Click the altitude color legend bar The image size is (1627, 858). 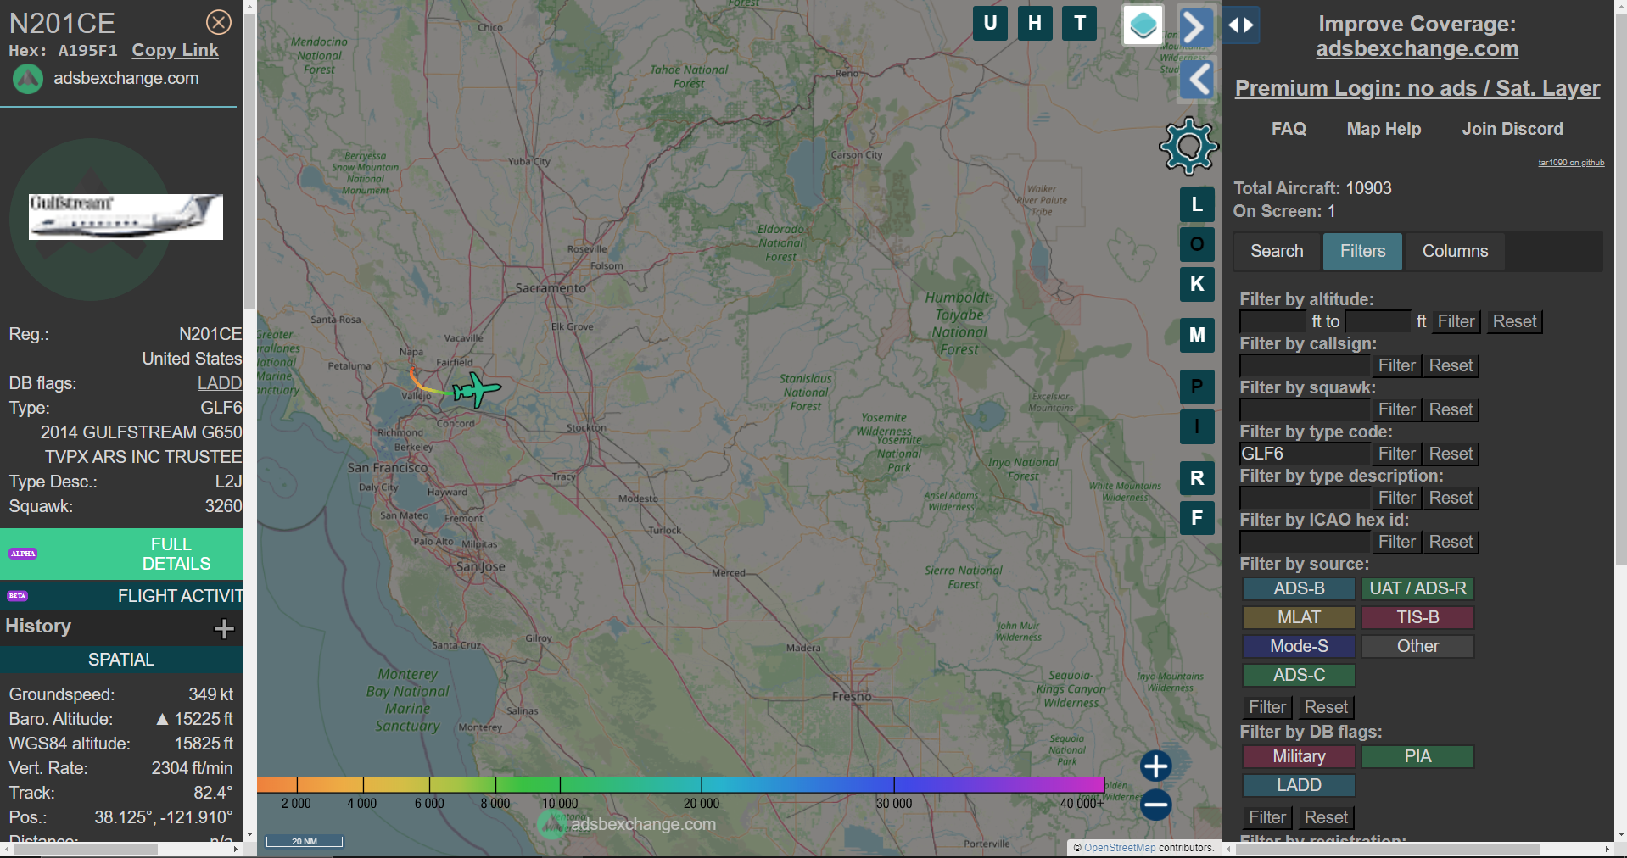(x=680, y=785)
